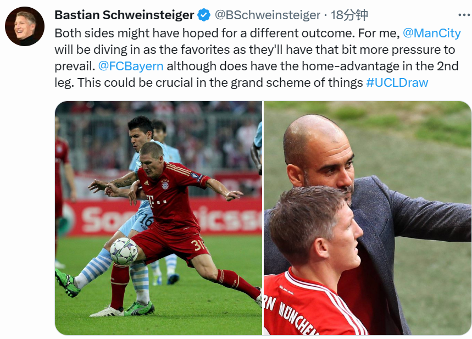Viewport: 472px width, 339px height.
Task: Open the tweet's three-dot more menu
Action: (x=464, y=15)
